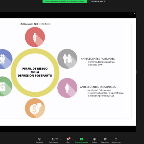Screen dimensions: 144x144
Task: Expand the arrow next to Participantes
Action: (x=60, y=139)
